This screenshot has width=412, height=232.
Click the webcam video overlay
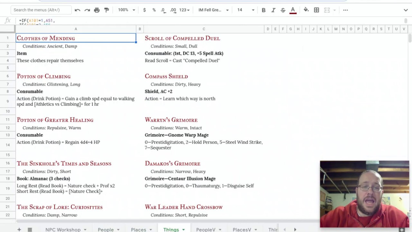[x=365, y=194]
